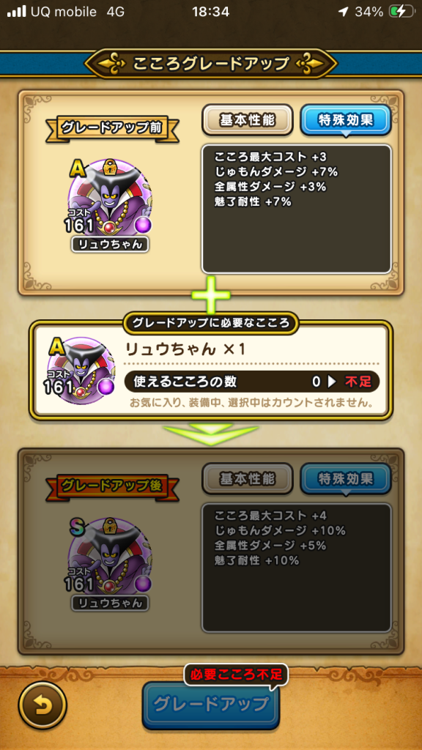Tap the 使えるこころの数 count bar
422x750 pixels.
pos(252,382)
